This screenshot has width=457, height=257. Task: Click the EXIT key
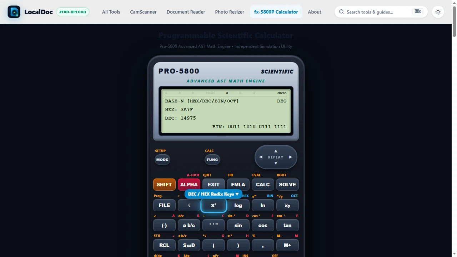(x=214, y=185)
